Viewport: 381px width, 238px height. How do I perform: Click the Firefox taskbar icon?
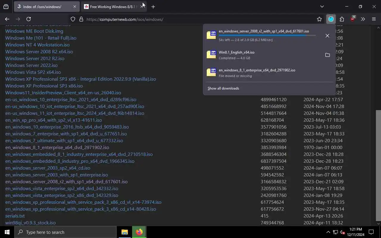[x=139, y=232]
